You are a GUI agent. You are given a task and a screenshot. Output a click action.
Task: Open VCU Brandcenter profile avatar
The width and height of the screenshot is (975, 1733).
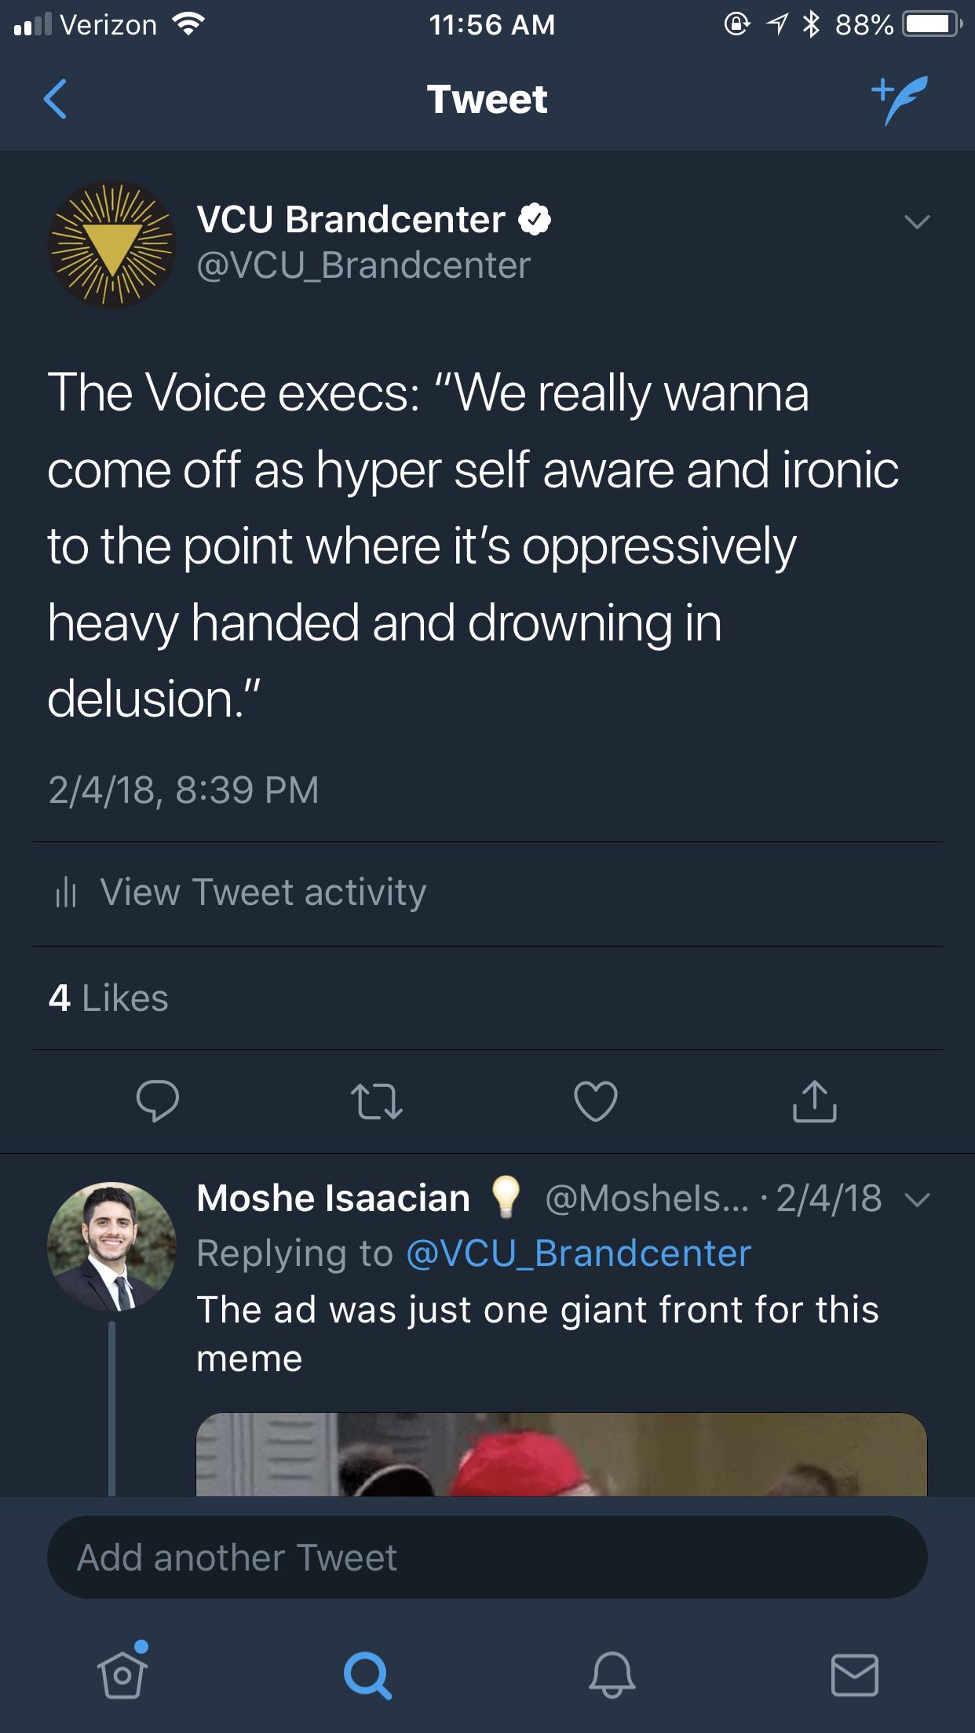pyautogui.click(x=112, y=244)
